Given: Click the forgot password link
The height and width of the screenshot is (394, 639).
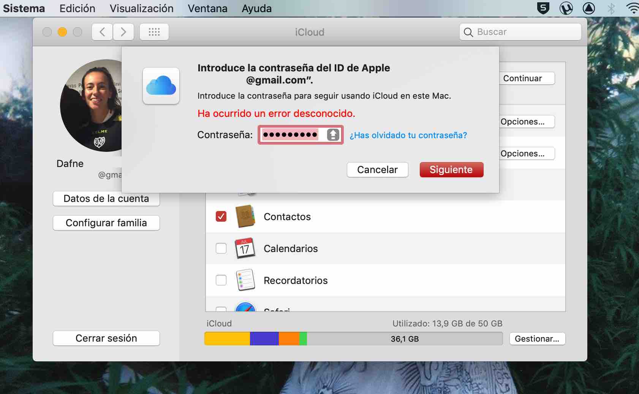Looking at the screenshot, I should click(408, 135).
